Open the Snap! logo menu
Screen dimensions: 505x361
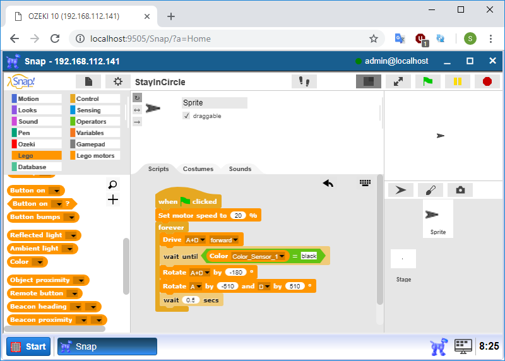tap(21, 81)
